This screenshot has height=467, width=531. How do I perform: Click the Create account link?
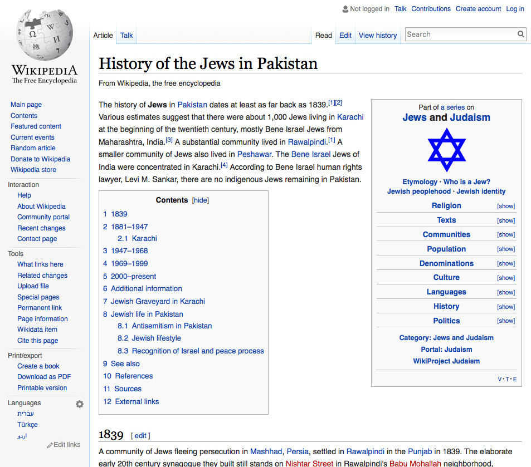[478, 9]
